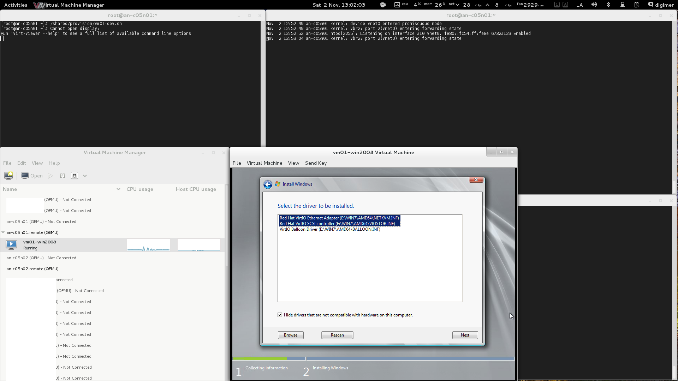
Task: Click the fan speed 2929 rpm indicator
Action: (530, 5)
